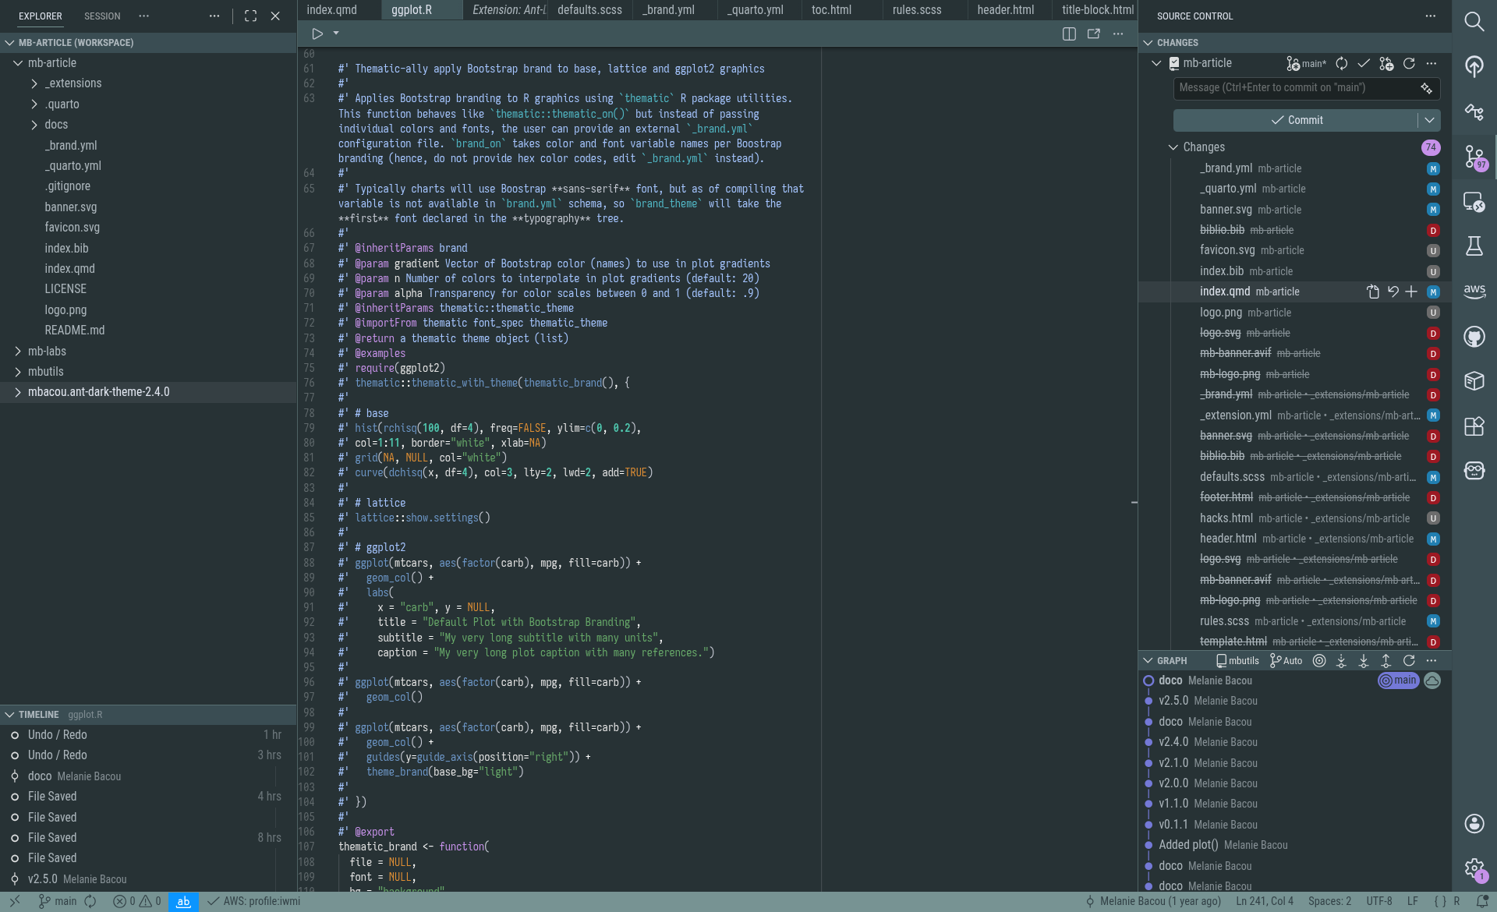The width and height of the screenshot is (1497, 912).
Task: Expand the _extensions folder
Action: (34, 83)
